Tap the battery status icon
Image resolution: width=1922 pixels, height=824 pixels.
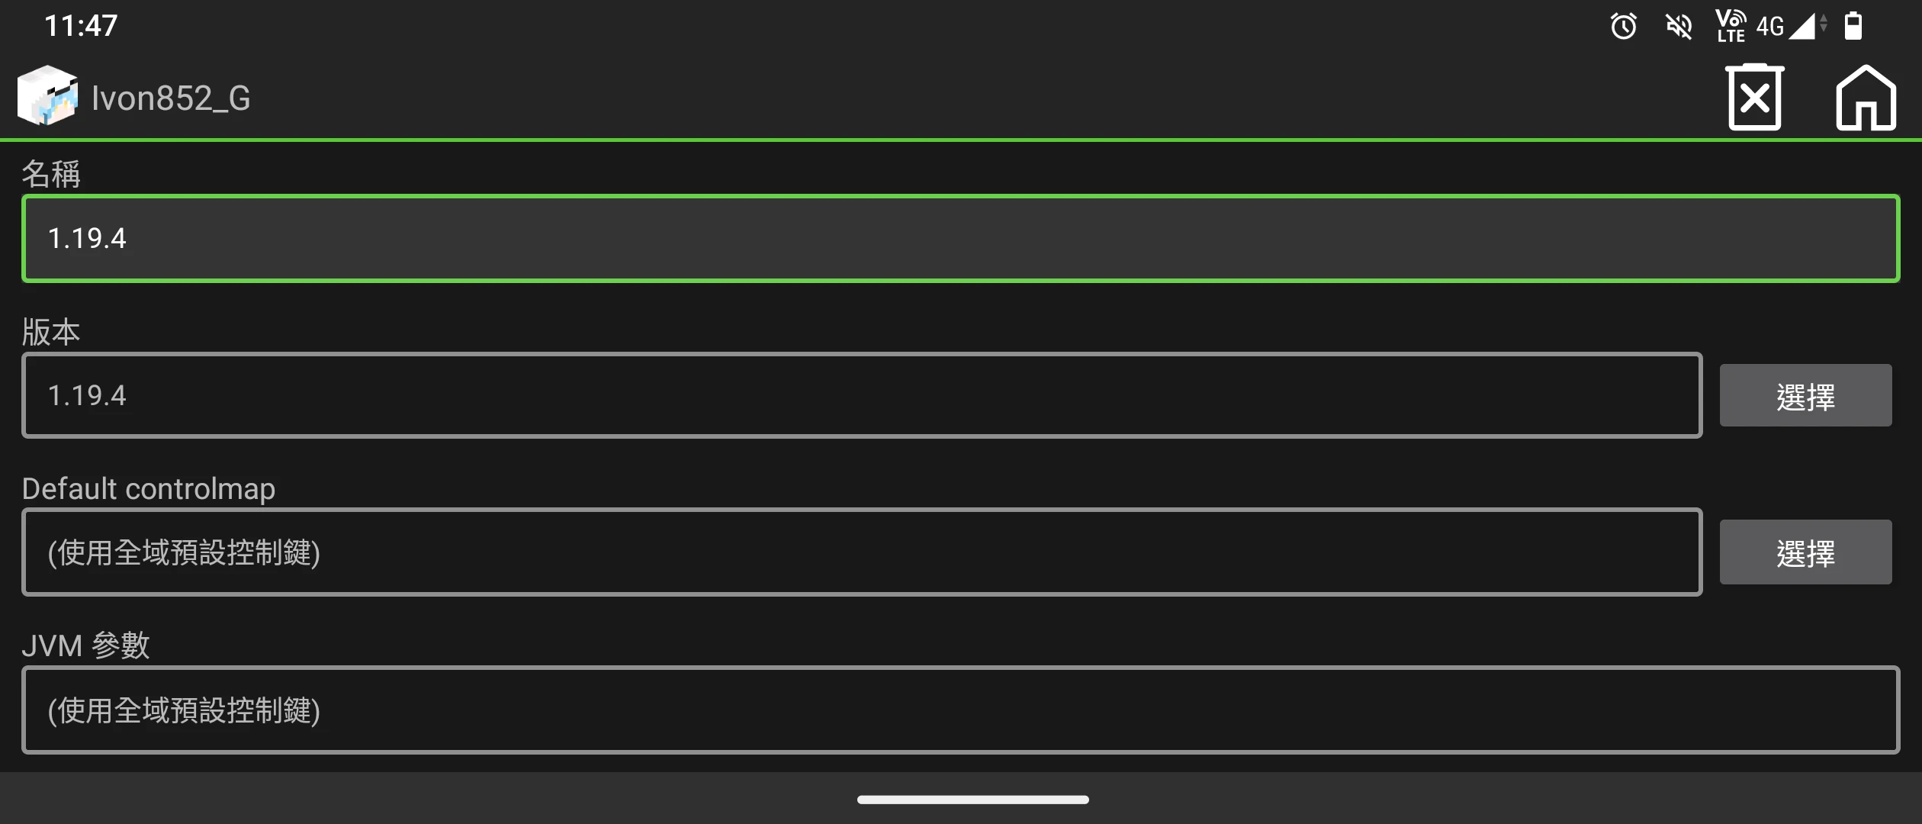[1853, 26]
